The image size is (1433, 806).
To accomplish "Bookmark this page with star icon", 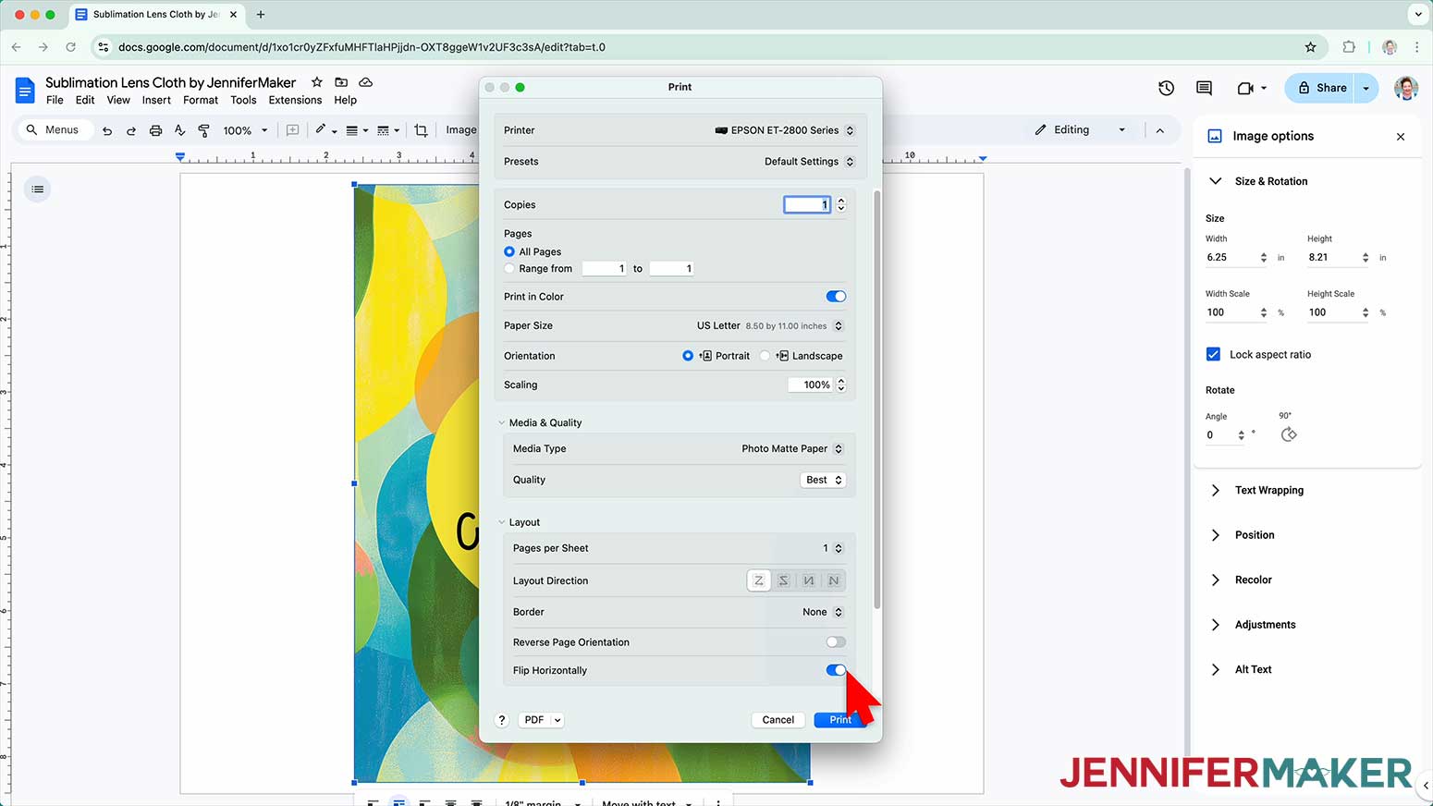I will (x=1310, y=47).
